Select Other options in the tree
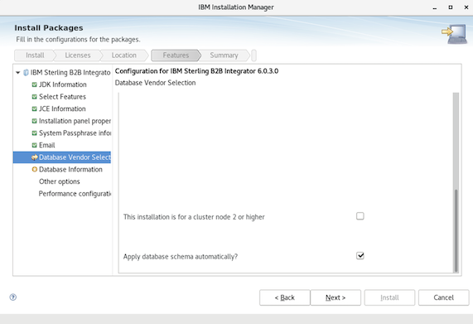The width and height of the screenshot is (473, 324). [60, 181]
